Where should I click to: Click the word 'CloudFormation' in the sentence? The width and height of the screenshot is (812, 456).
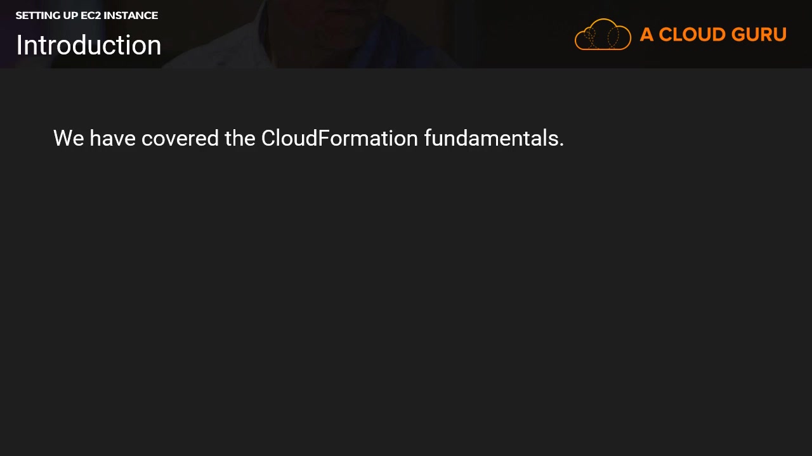pos(339,138)
